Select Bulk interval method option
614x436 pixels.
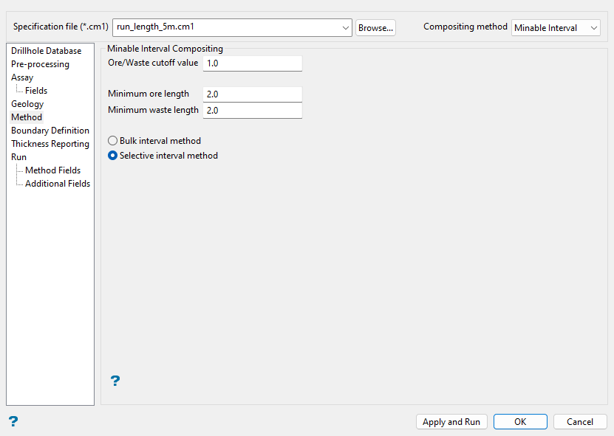(x=113, y=141)
